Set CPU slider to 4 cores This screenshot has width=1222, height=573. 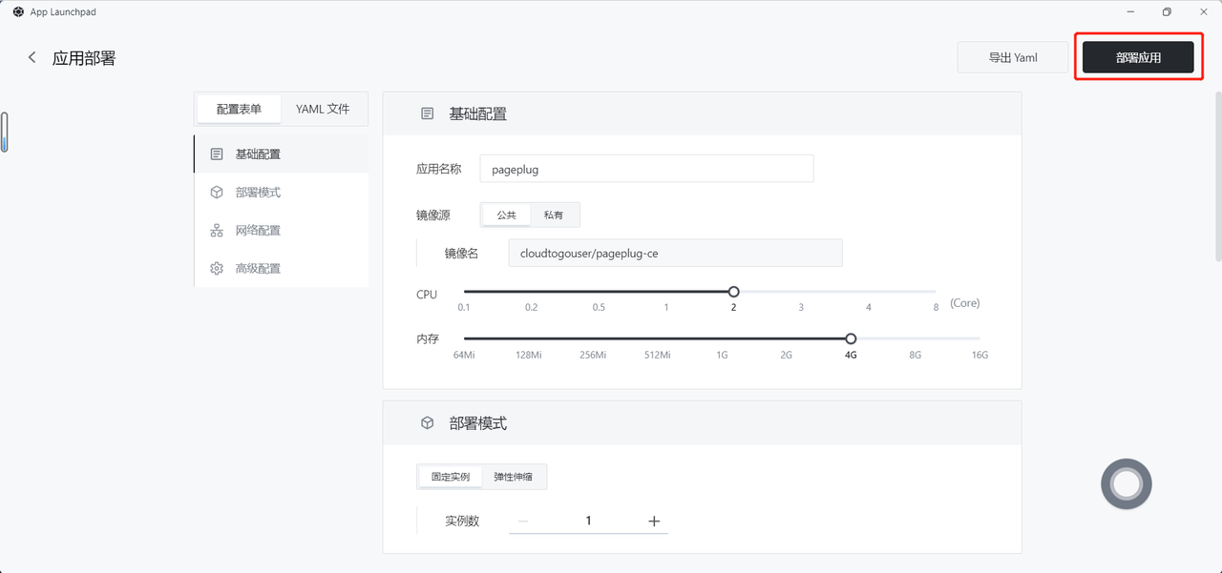click(x=869, y=292)
